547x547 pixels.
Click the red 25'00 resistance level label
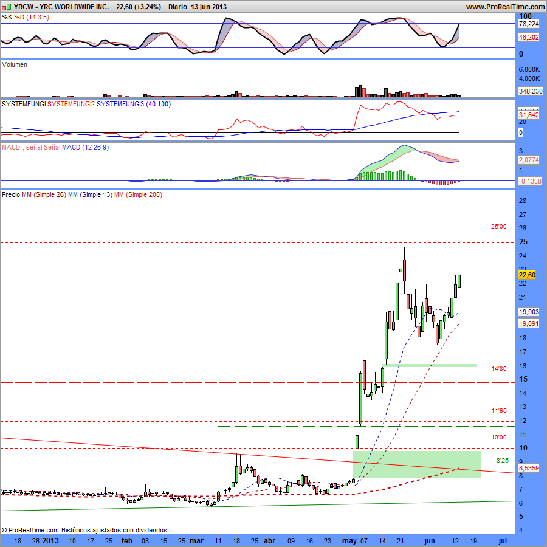(498, 227)
